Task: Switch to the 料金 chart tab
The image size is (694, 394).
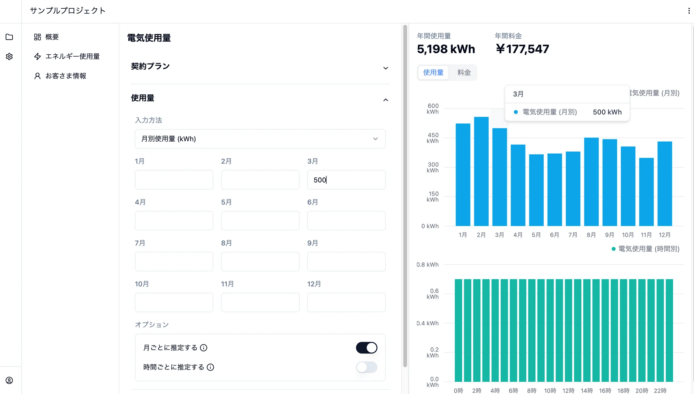Action: (464, 73)
